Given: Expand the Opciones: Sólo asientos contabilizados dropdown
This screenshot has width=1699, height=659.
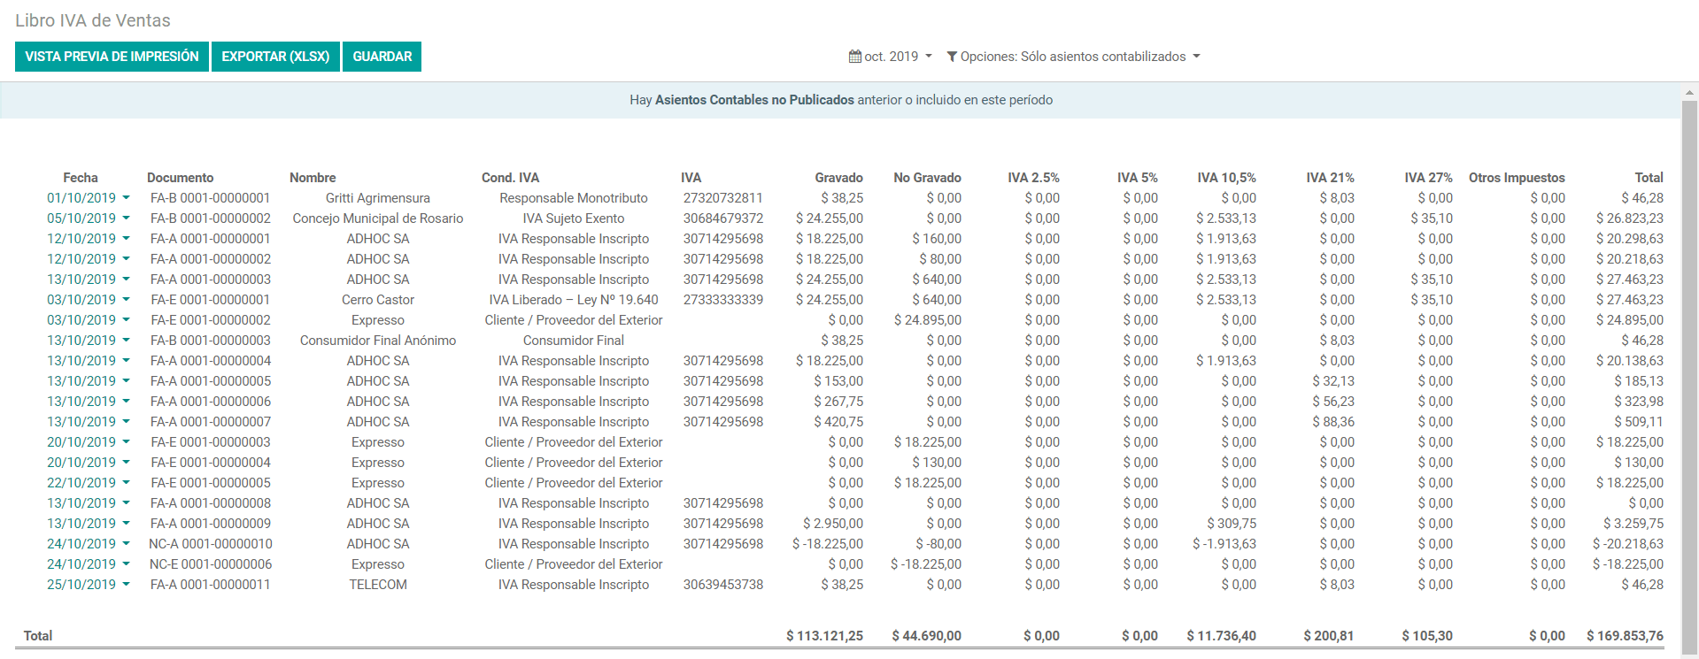Looking at the screenshot, I should click(x=1073, y=57).
